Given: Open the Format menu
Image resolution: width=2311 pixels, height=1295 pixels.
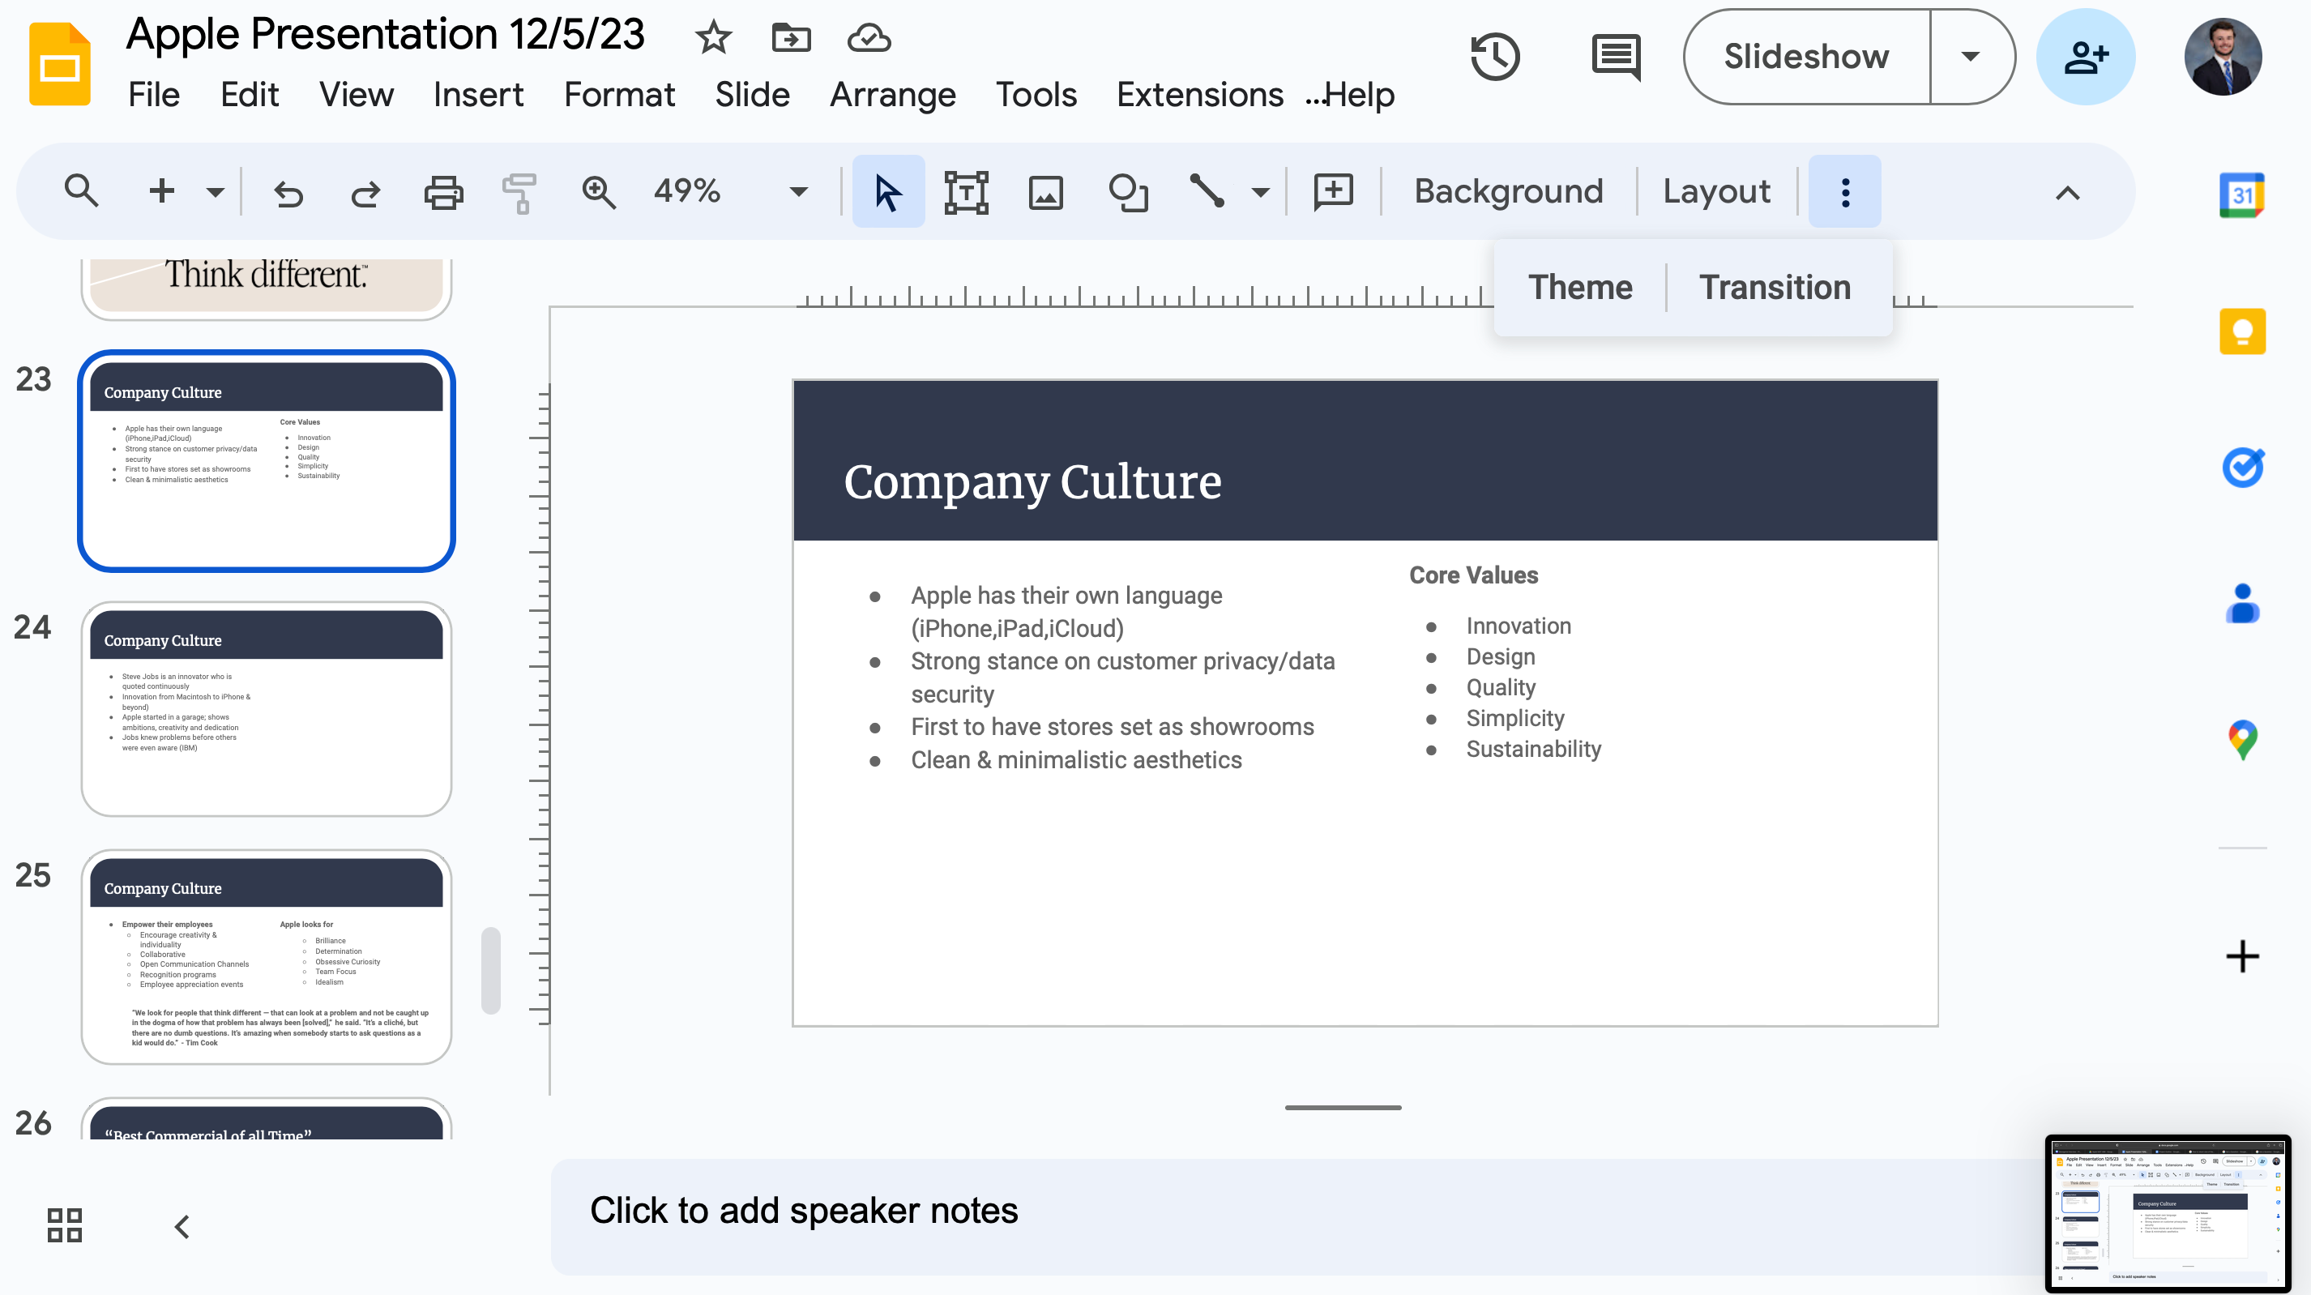Looking at the screenshot, I should pos(619,93).
